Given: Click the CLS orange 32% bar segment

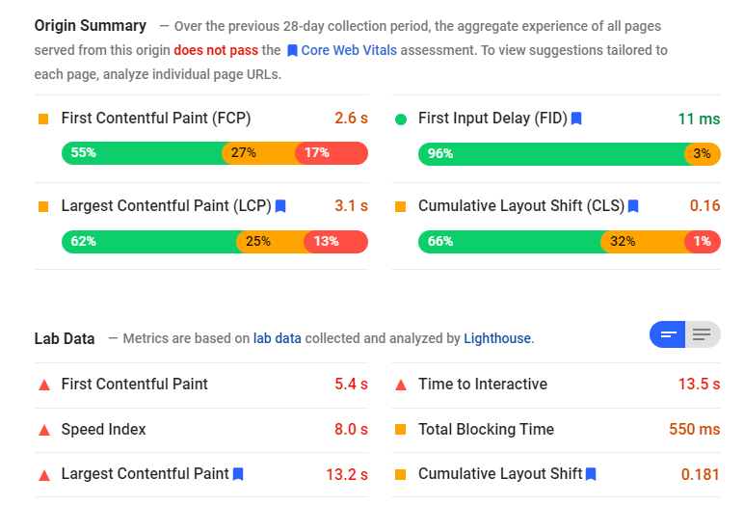Looking at the screenshot, I should (x=642, y=241).
